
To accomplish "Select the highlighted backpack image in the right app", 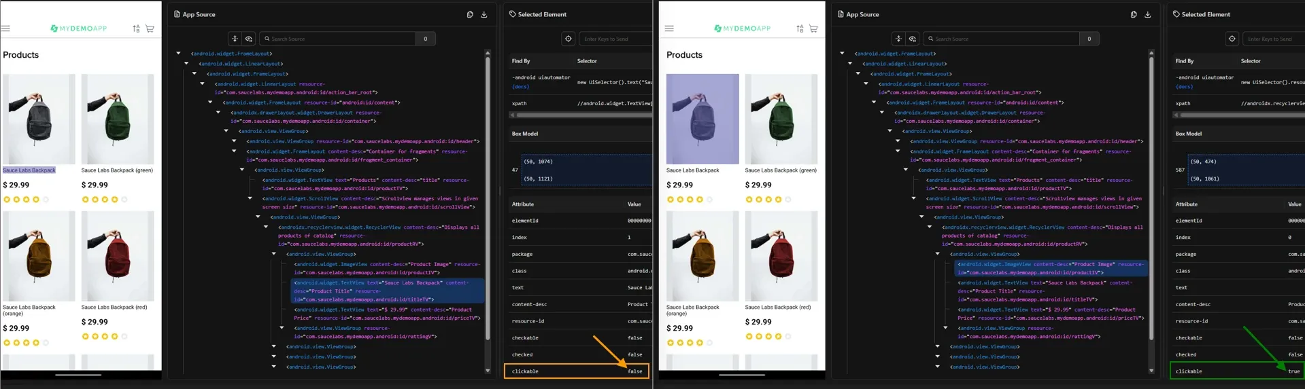I will point(702,119).
